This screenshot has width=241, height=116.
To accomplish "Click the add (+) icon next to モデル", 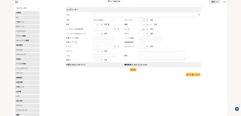I will [152, 34].
